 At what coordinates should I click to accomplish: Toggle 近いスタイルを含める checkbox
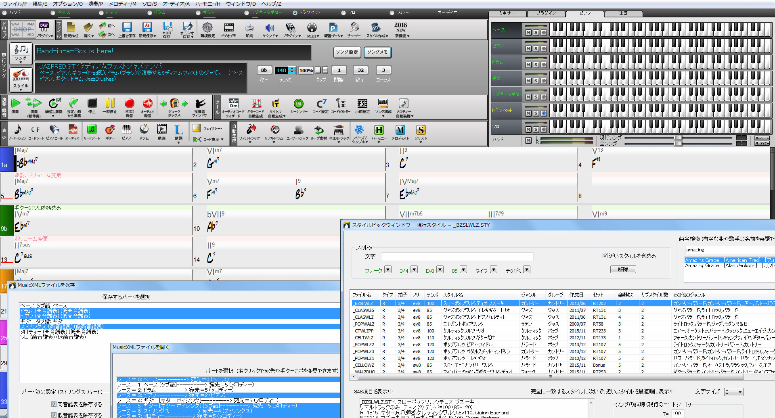[605, 256]
